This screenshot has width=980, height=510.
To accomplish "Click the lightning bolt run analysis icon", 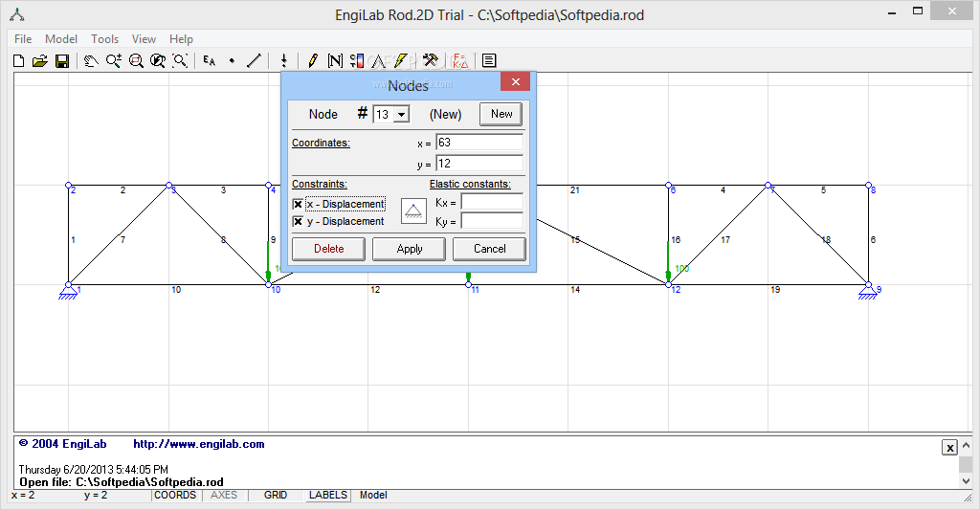I will (x=401, y=60).
